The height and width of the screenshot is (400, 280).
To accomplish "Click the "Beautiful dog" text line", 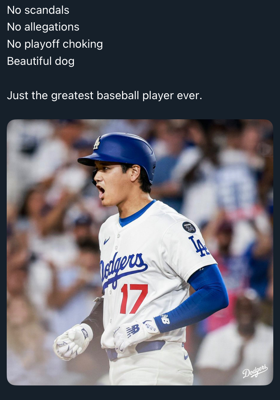I will [x=41, y=61].
